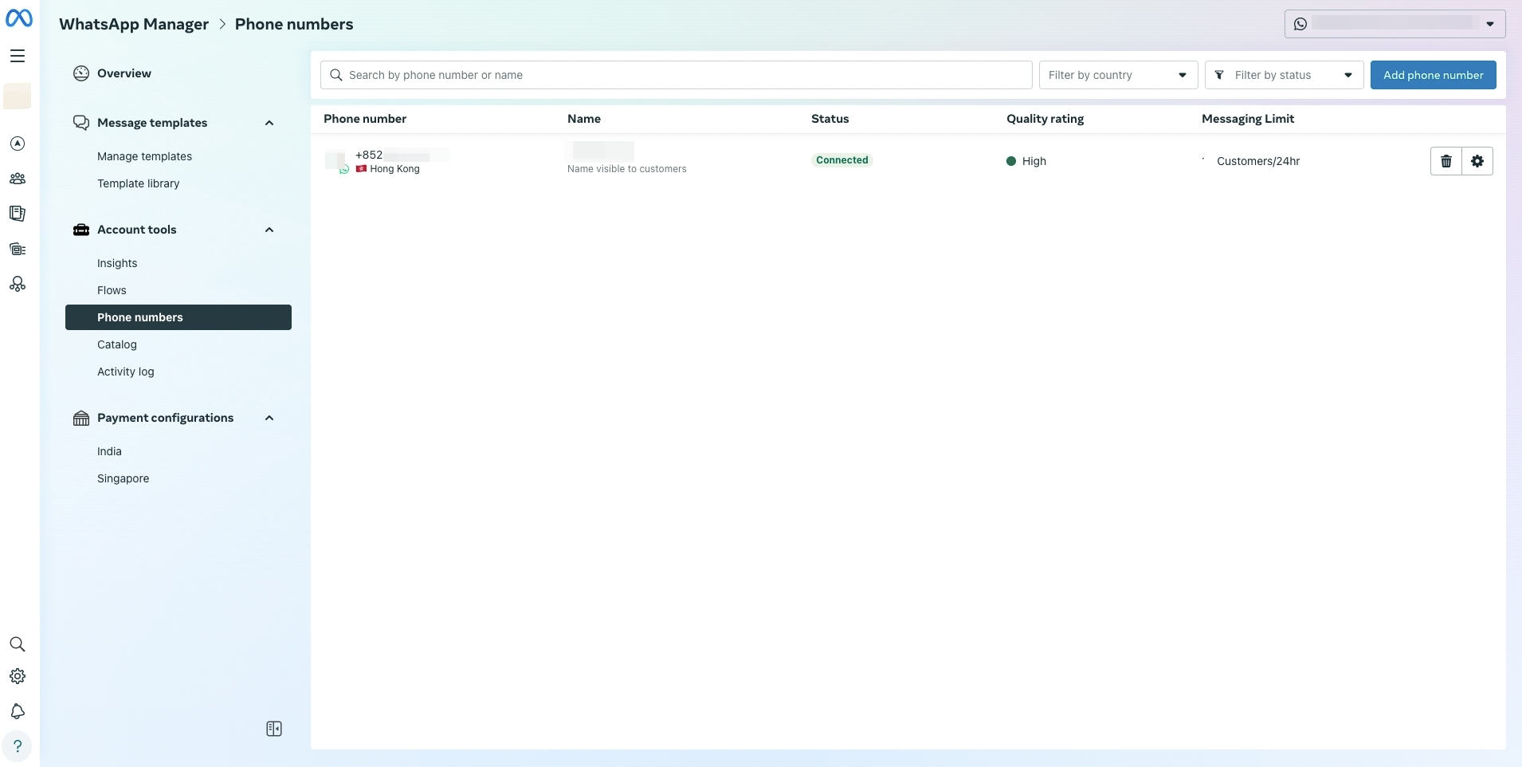Click the search magnifier in left rail
Viewport: 1522px width, 767px height.
18,644
